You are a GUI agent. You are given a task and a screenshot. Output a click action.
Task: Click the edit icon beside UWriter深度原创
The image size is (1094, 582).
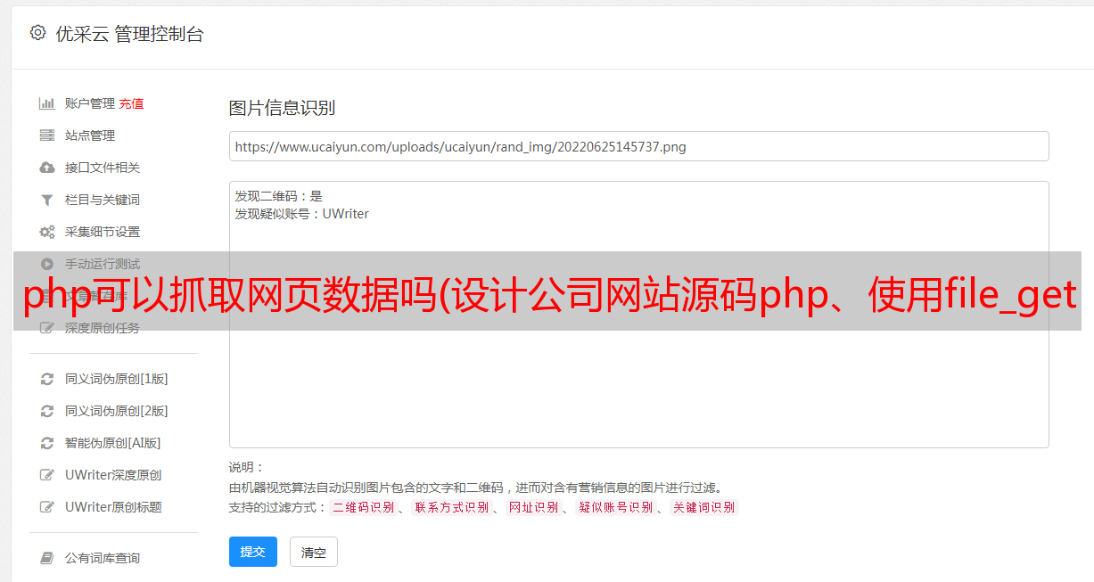pos(47,475)
